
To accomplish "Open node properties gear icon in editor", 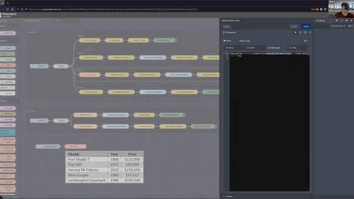I will [x=295, y=33].
